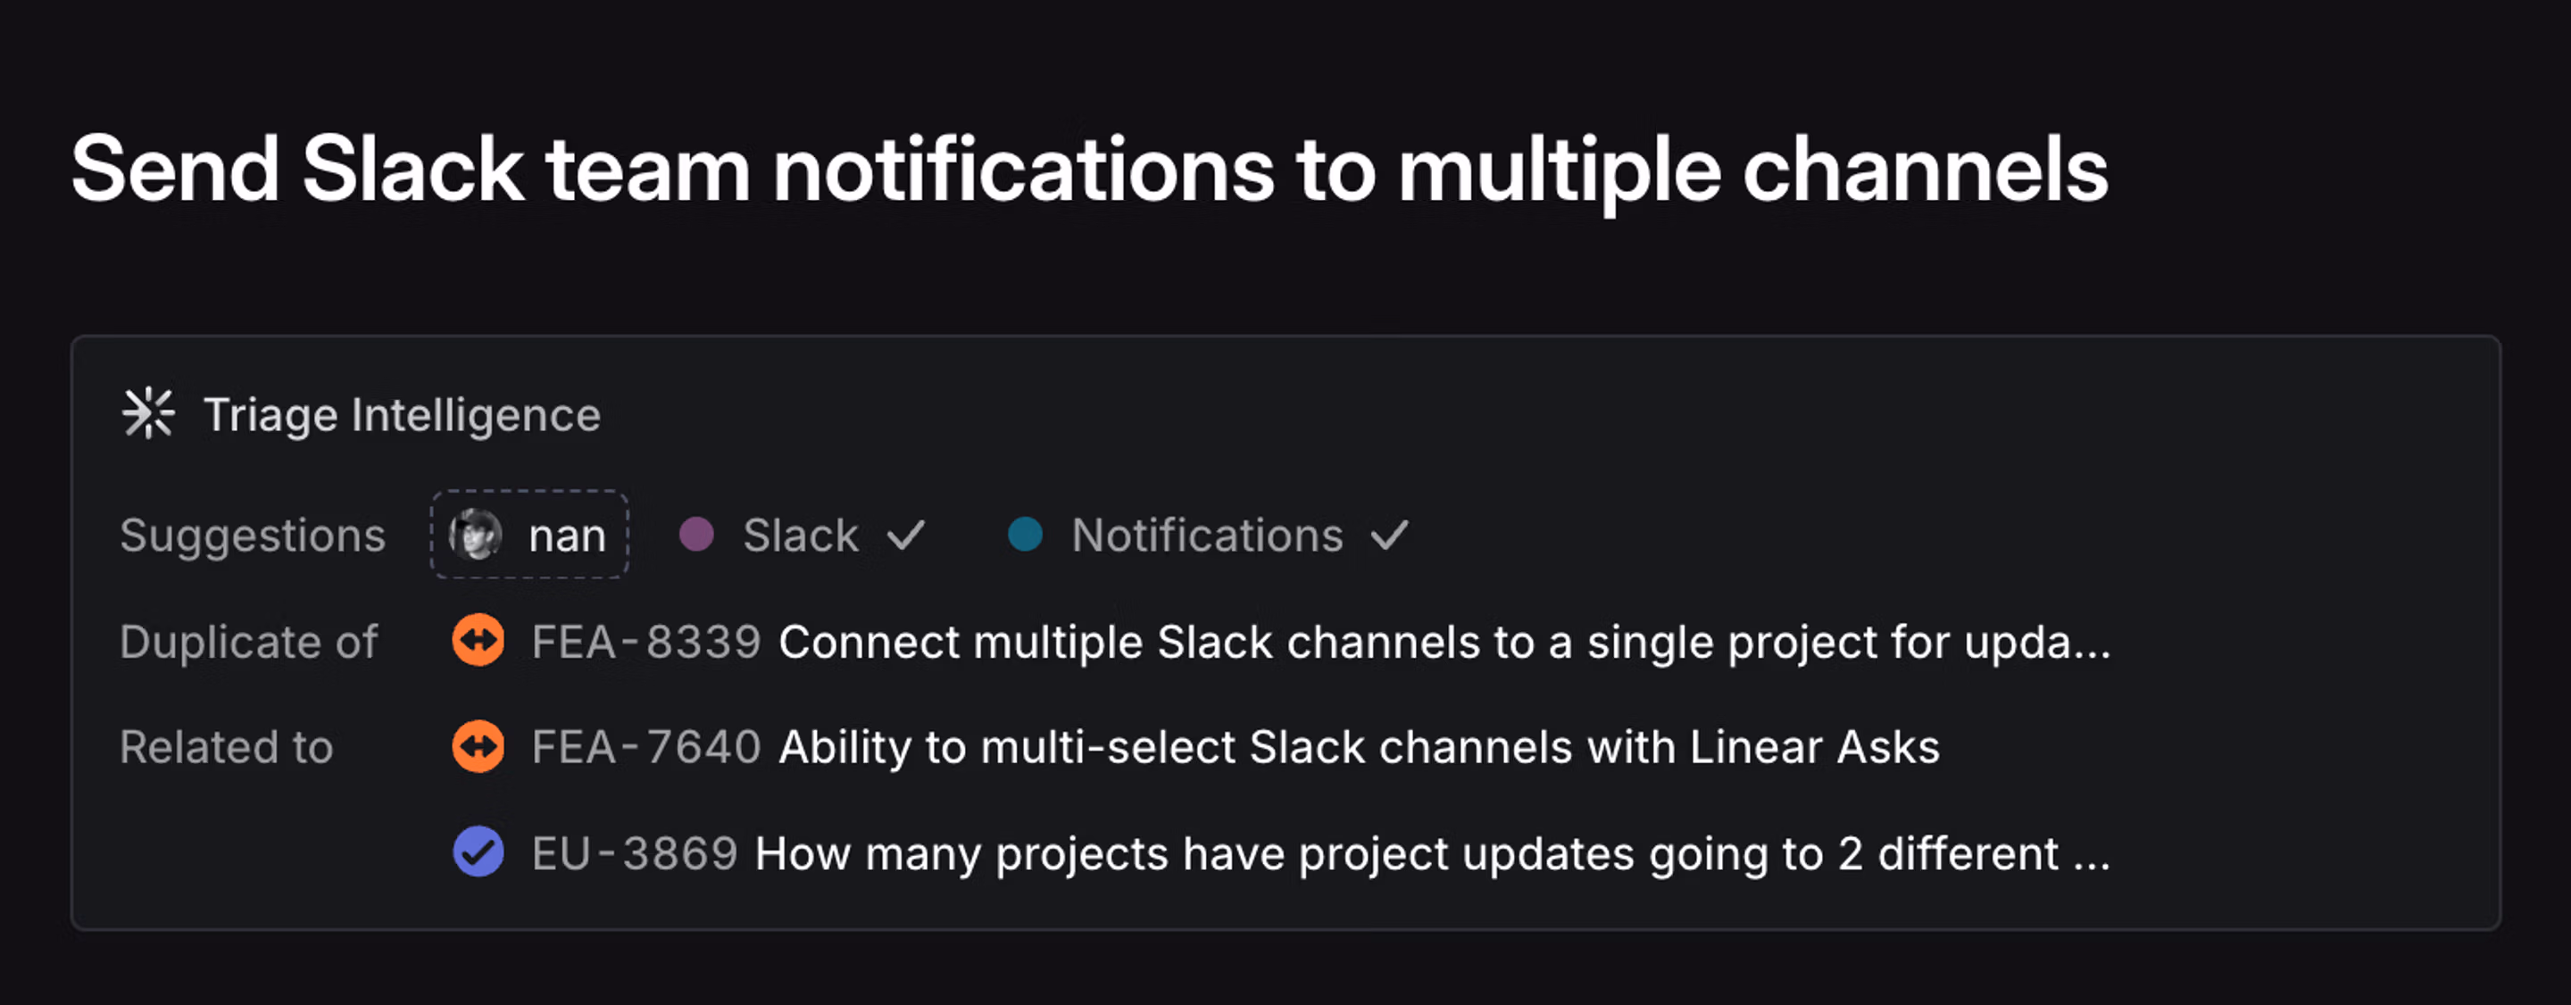Click the issue title heading
Screen dimensions: 2571x1005
1089,170
